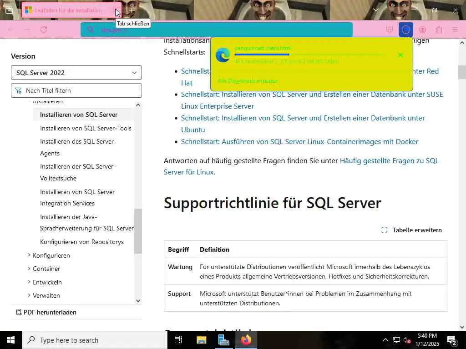Show the list of all open tabs
This screenshot has height=349, width=466.
pyautogui.click(x=375, y=10)
